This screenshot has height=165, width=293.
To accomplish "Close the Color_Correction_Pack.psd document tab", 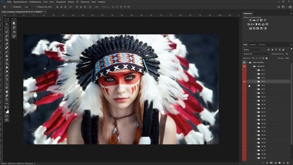I will (x=45, y=12).
